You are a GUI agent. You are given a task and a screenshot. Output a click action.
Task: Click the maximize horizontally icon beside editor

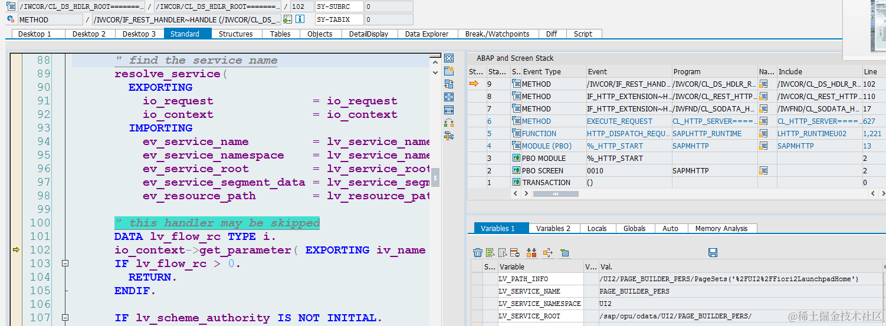(449, 110)
